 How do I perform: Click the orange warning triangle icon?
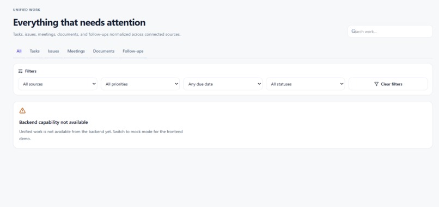pyautogui.click(x=22, y=111)
